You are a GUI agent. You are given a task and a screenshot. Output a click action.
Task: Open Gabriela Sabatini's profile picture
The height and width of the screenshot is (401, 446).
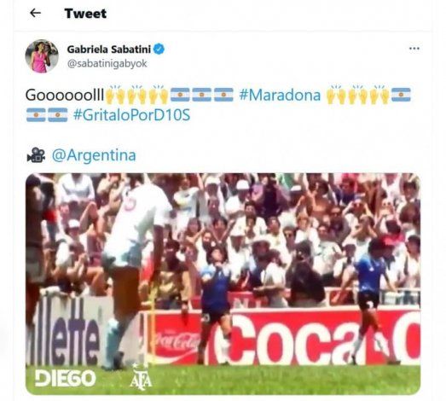42,56
